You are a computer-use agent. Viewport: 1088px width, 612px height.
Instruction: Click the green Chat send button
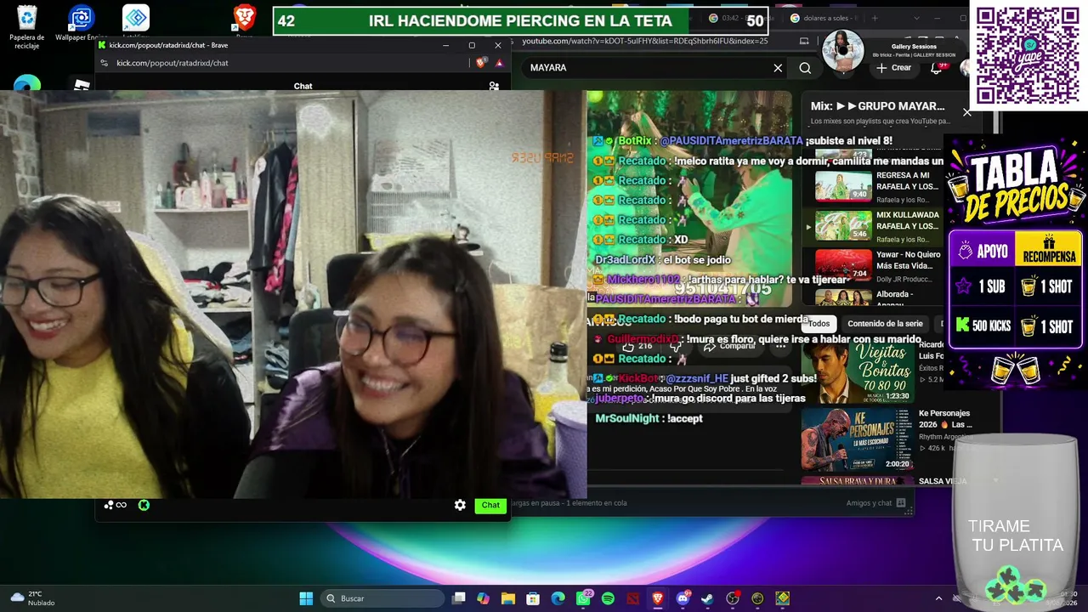coord(490,505)
